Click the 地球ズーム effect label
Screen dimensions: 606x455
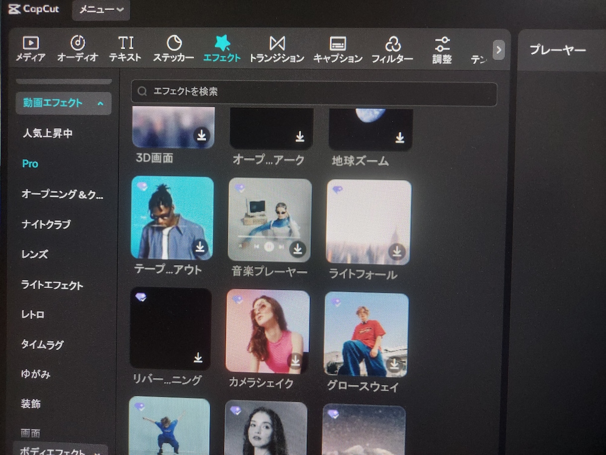(361, 161)
